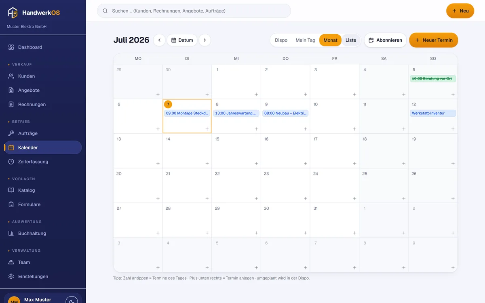The height and width of the screenshot is (303, 485).
Task: Select Kalender in the sidebar
Action: pyautogui.click(x=43, y=147)
